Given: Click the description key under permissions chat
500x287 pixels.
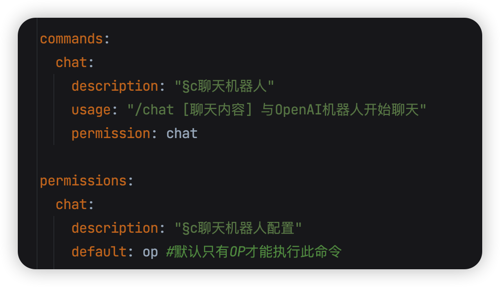Looking at the screenshot, I should (115, 228).
